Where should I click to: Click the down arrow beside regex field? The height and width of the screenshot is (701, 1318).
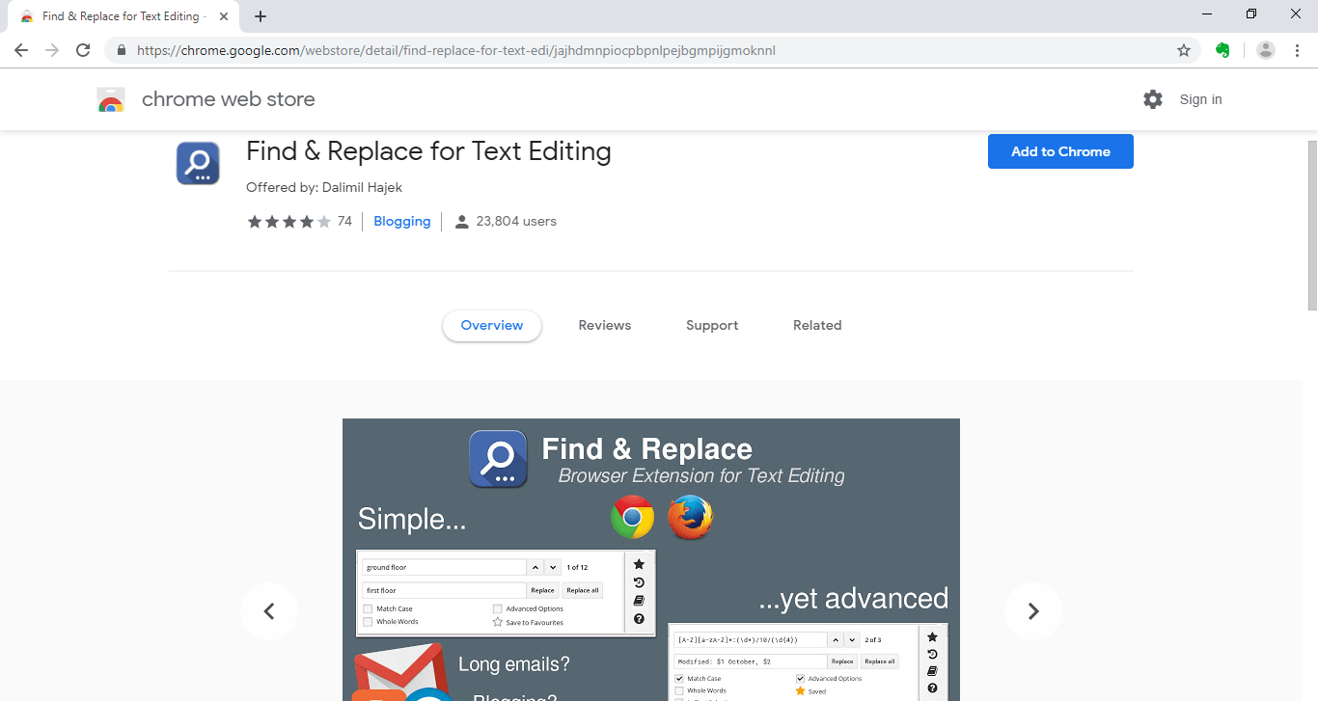point(851,639)
